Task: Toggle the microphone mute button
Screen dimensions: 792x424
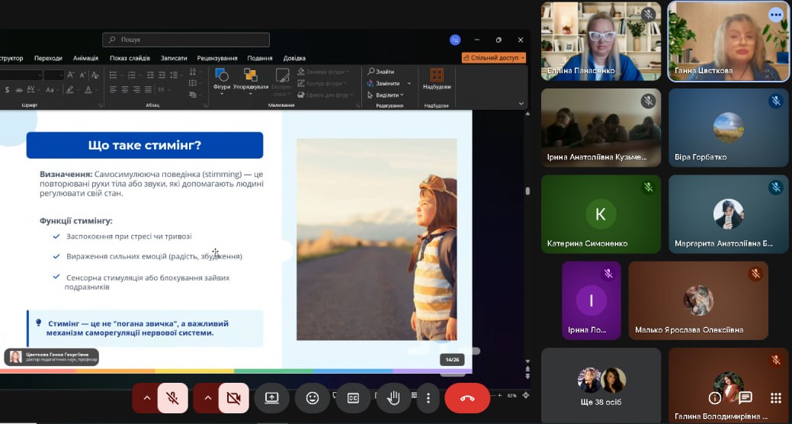Action: (x=173, y=398)
